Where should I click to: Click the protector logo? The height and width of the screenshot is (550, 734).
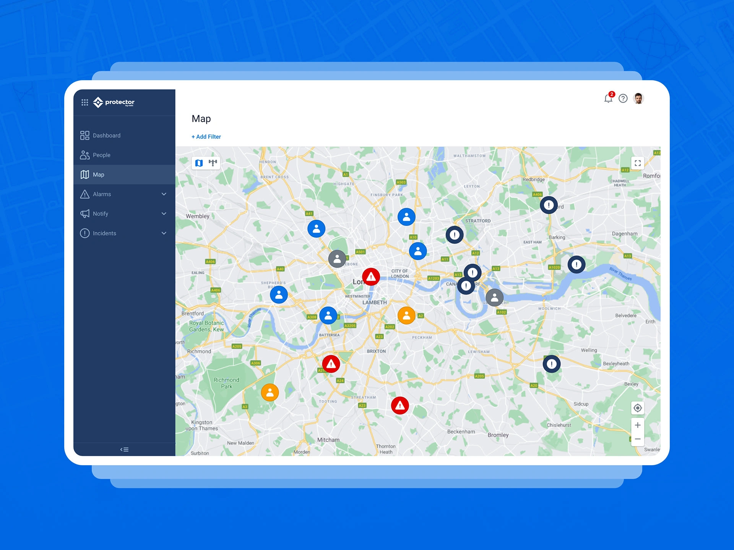114,102
